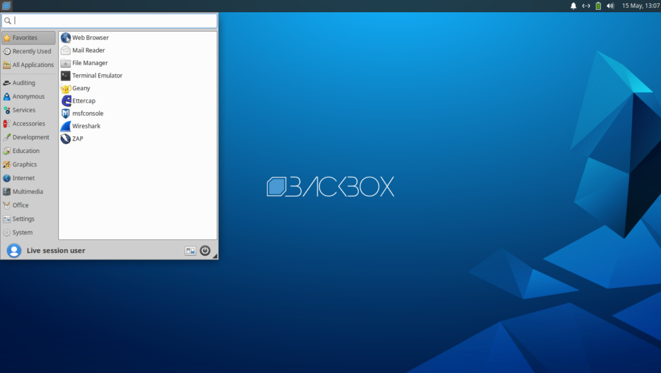Image resolution: width=661 pixels, height=373 pixels.
Task: Launch ZAP
Action: click(76, 138)
